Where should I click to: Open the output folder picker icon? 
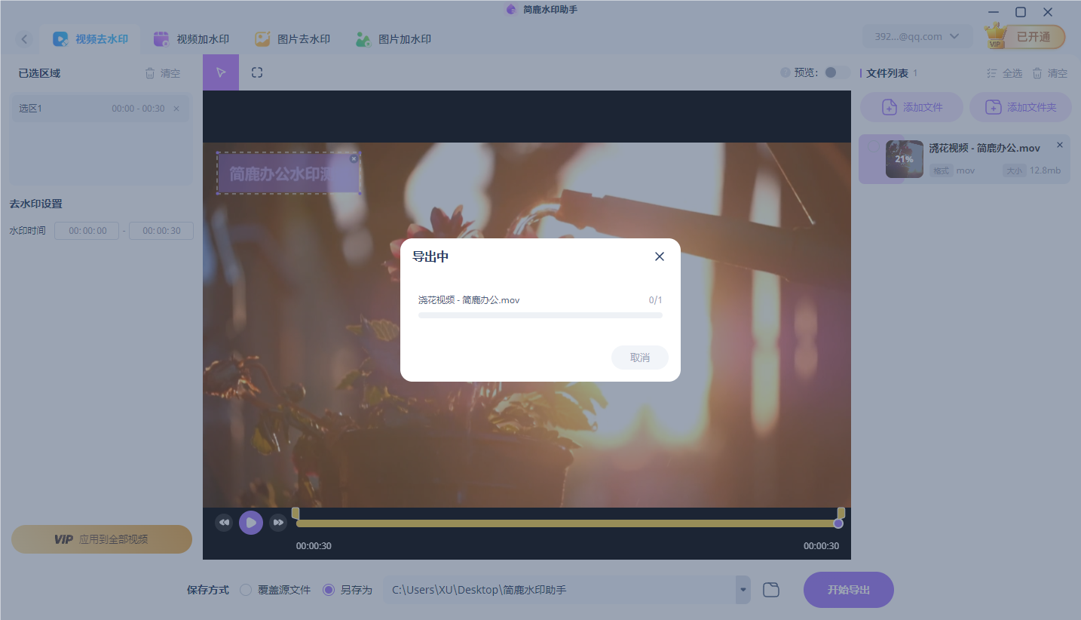[x=770, y=589]
